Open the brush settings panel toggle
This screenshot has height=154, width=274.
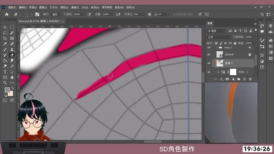pos(37,15)
